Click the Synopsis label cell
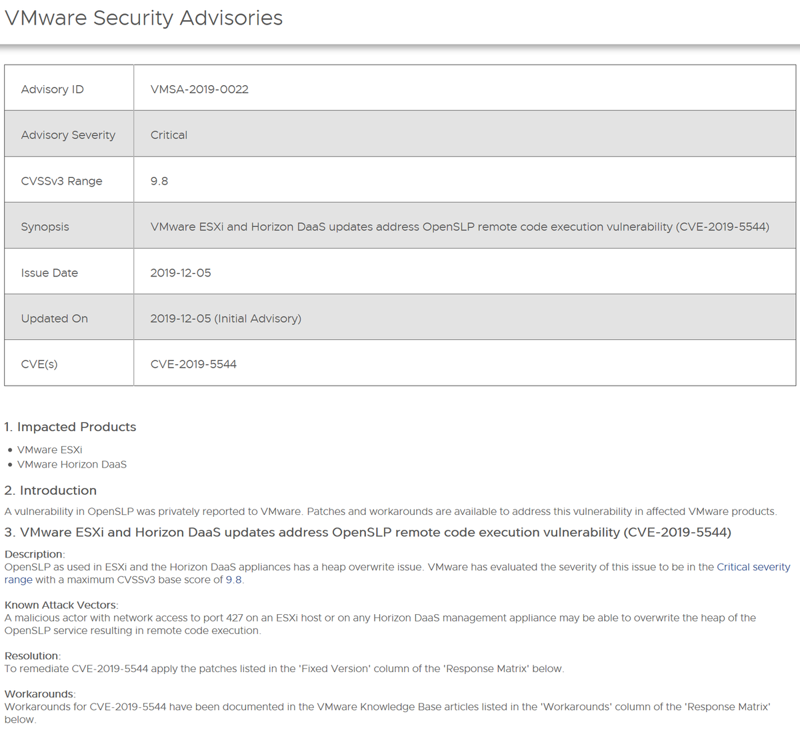Screen dimensions: 800x730 pyautogui.click(x=69, y=226)
